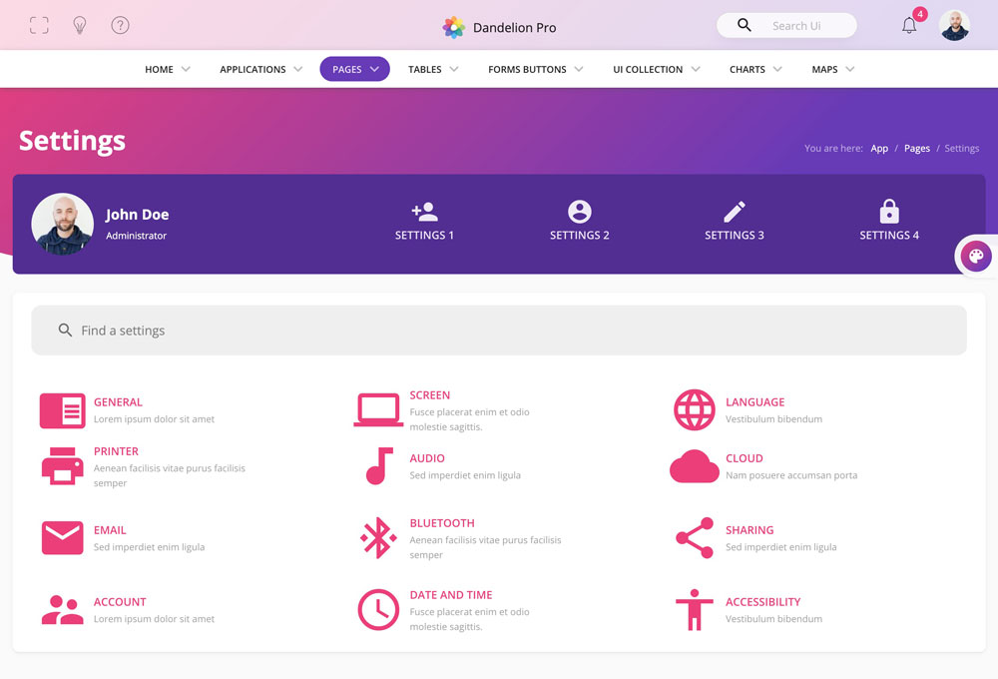The height and width of the screenshot is (679, 998).
Task: Click the Bluetooth settings icon
Action: [377, 538]
